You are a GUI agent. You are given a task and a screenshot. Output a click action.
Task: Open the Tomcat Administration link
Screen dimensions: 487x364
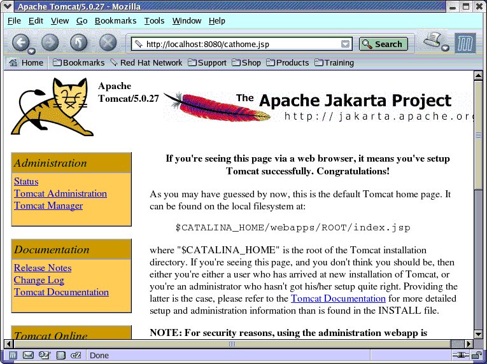click(x=60, y=193)
